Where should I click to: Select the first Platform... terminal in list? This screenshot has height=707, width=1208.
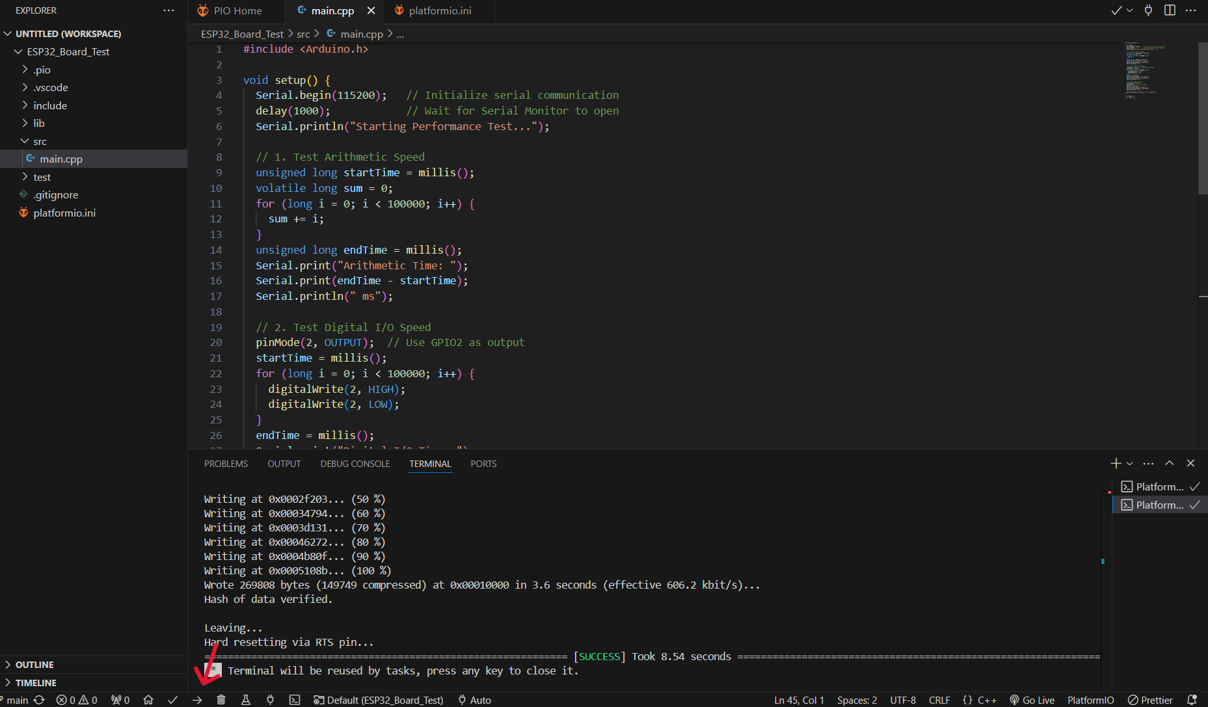click(x=1160, y=487)
